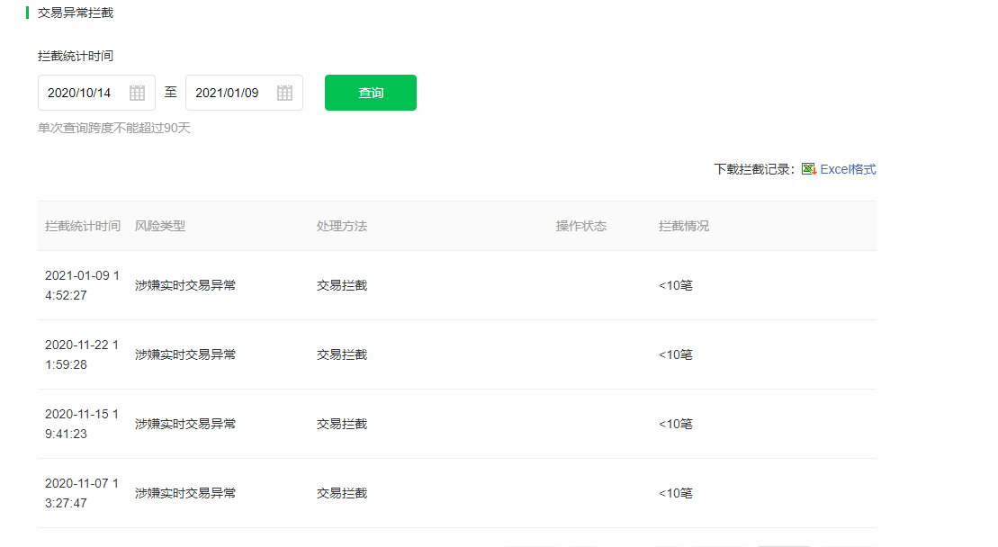Select the 2020-11-22 11:59:28 timestamp cell
This screenshot has width=998, height=547.
pos(82,354)
